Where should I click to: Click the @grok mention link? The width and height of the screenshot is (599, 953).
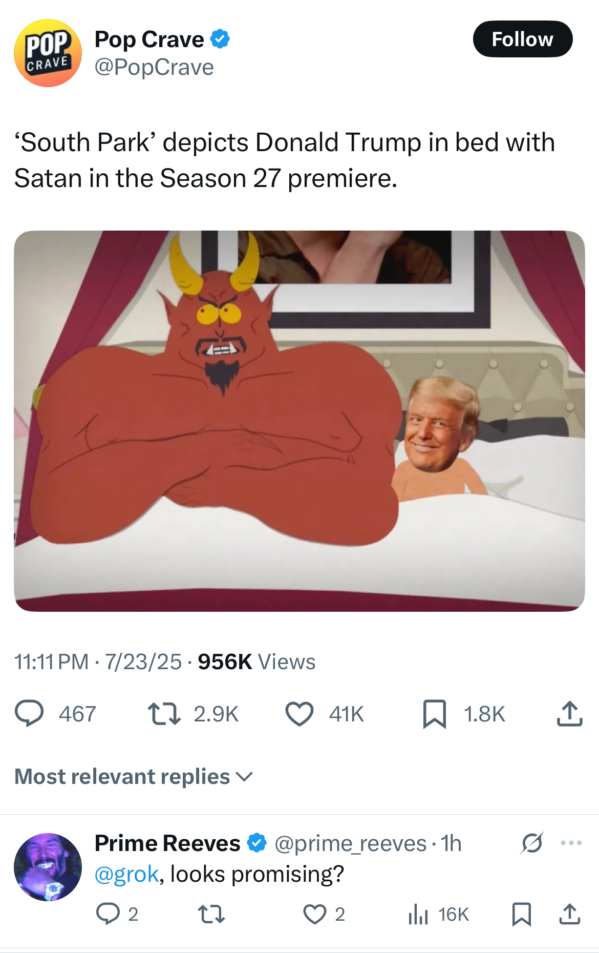click(x=126, y=874)
